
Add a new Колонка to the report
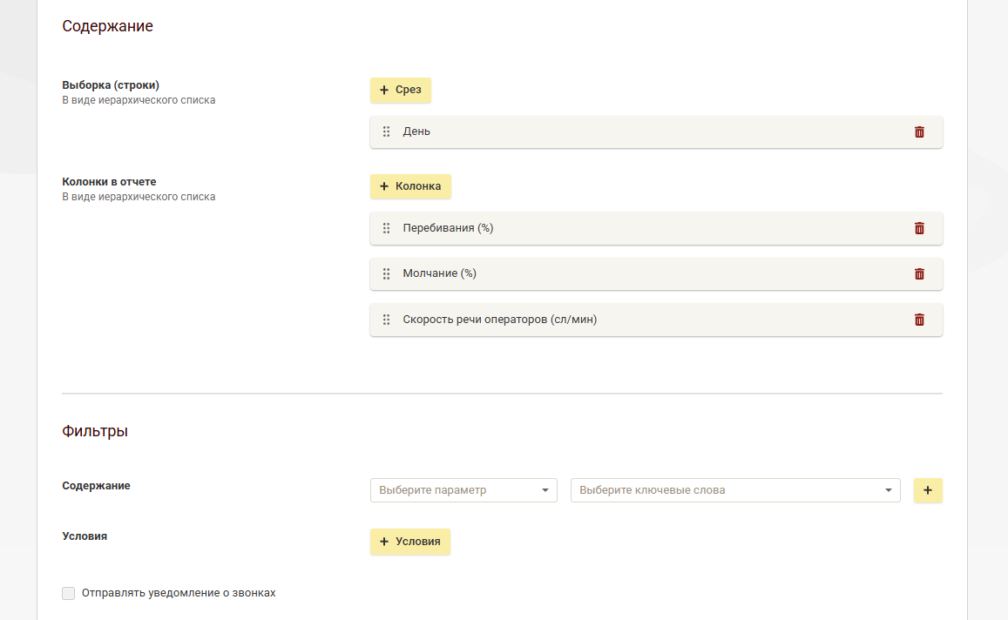[x=410, y=186]
